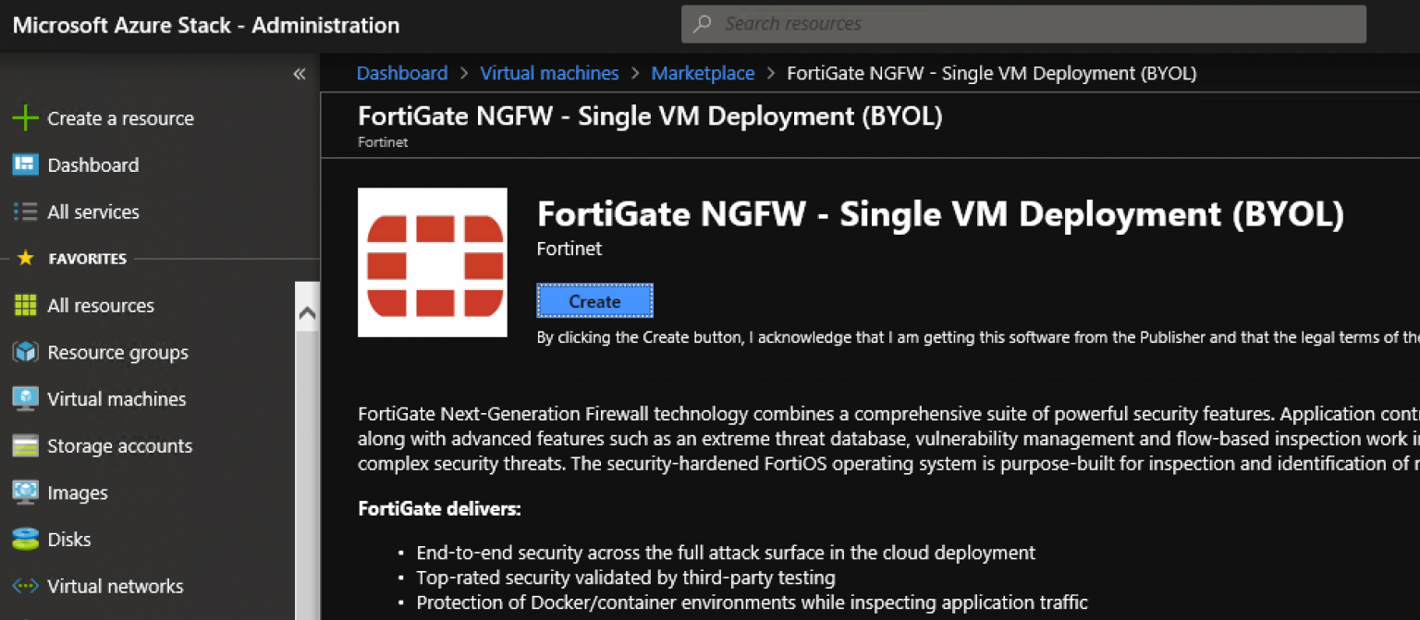Navigate to Marketplace via the breadcrumb
The width and height of the screenshot is (1420, 620).
tap(703, 72)
